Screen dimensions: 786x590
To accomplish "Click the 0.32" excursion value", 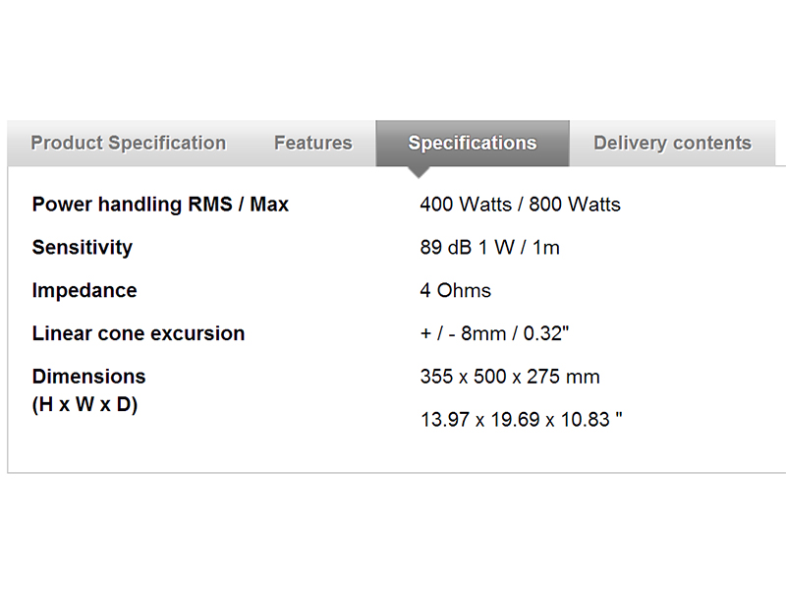I will pyautogui.click(x=545, y=333).
